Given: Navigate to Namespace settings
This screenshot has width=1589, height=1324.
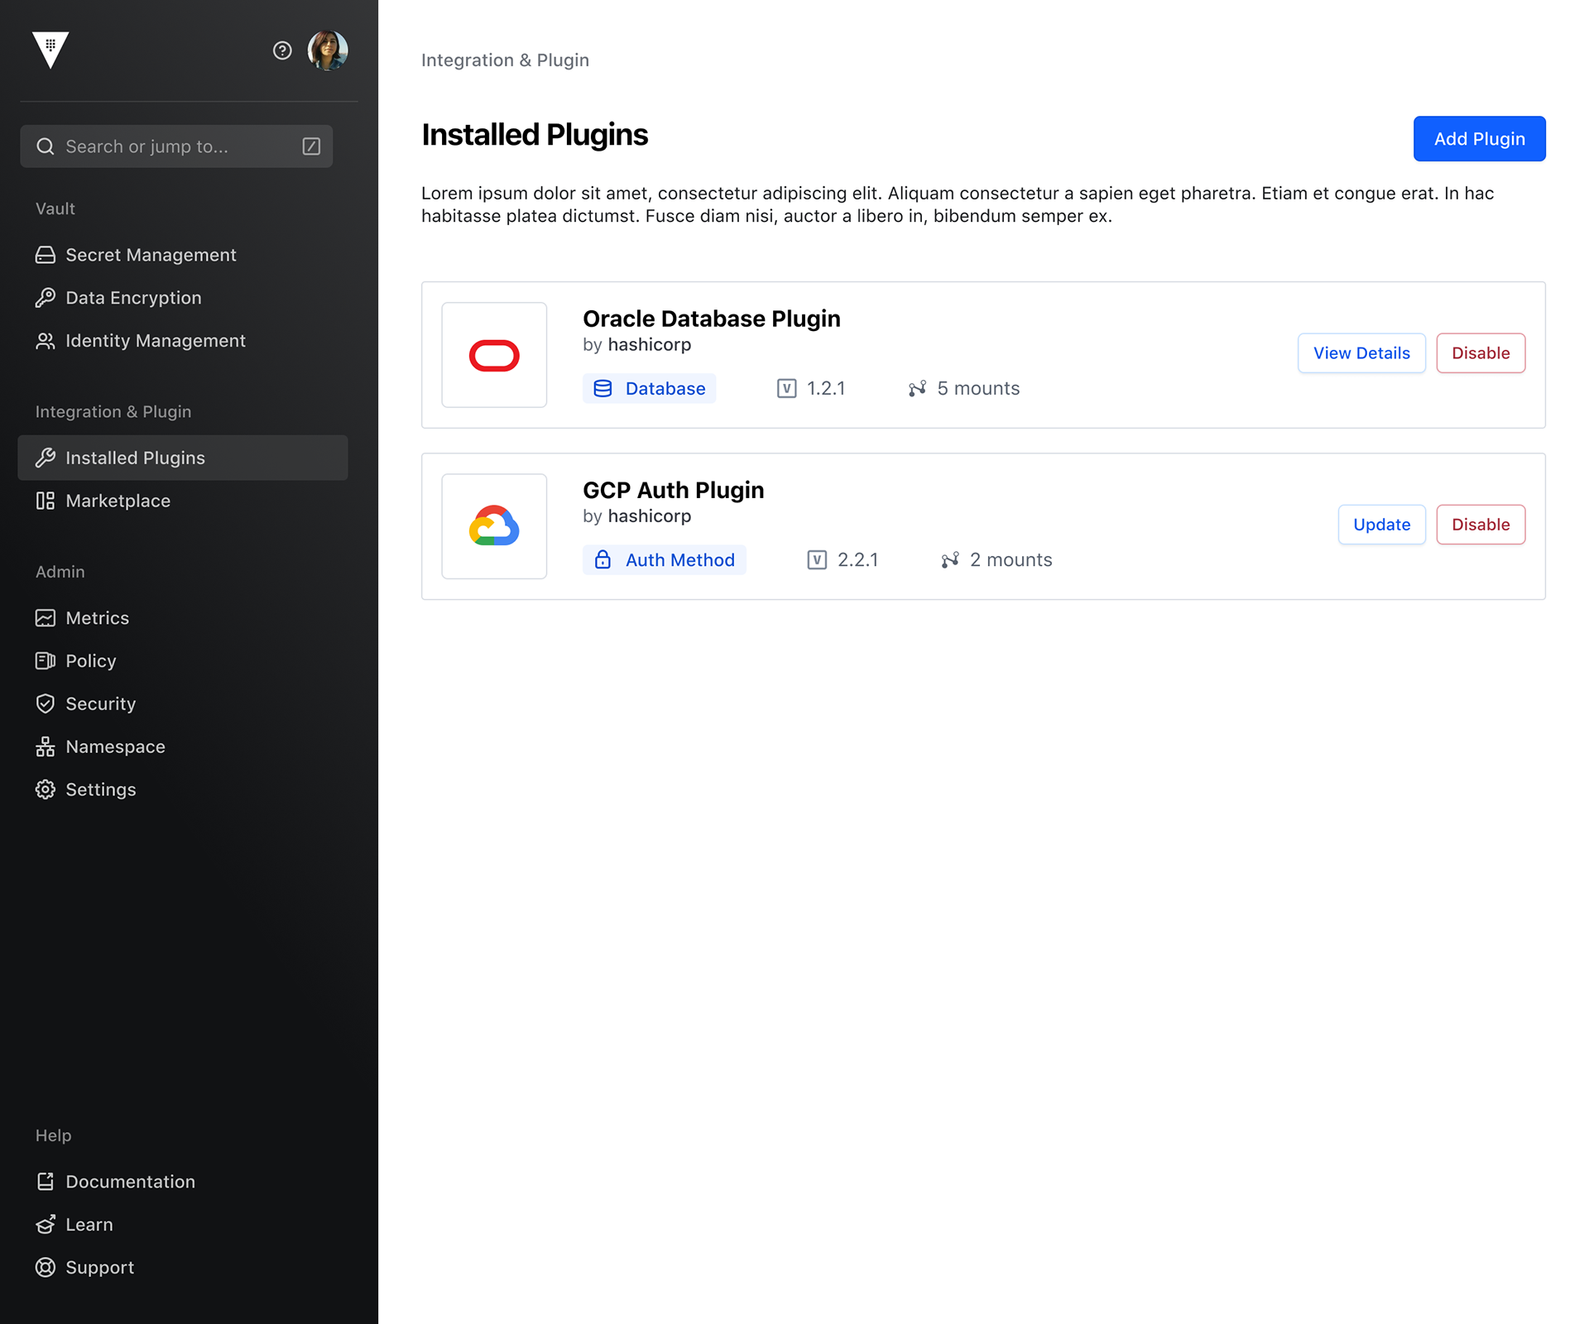Looking at the screenshot, I should (x=115, y=746).
